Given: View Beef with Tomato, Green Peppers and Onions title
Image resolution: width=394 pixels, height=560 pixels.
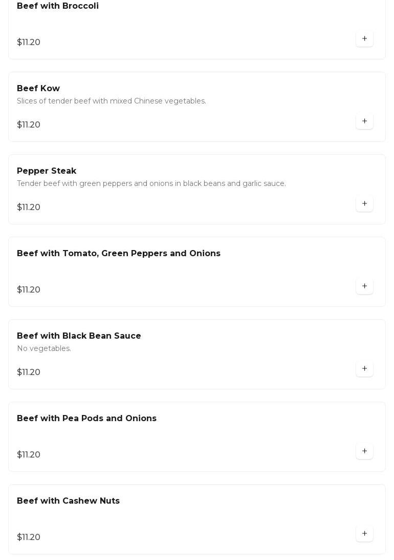Looking at the screenshot, I should pyautogui.click(x=119, y=254).
